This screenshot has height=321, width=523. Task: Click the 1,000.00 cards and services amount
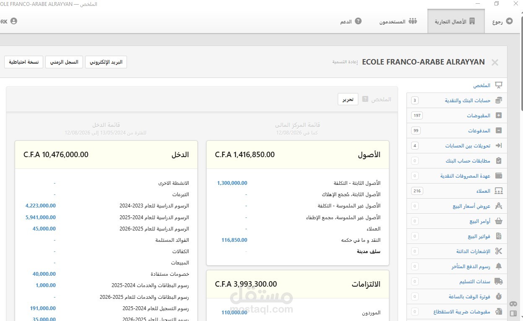click(x=46, y=285)
